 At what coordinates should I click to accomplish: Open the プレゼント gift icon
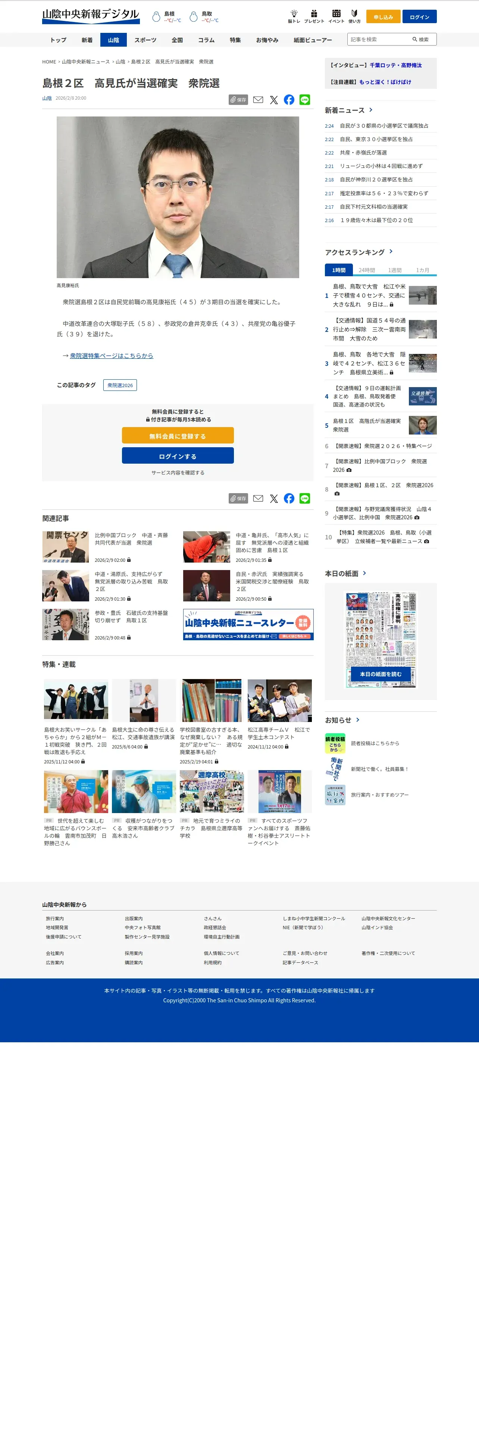click(314, 16)
